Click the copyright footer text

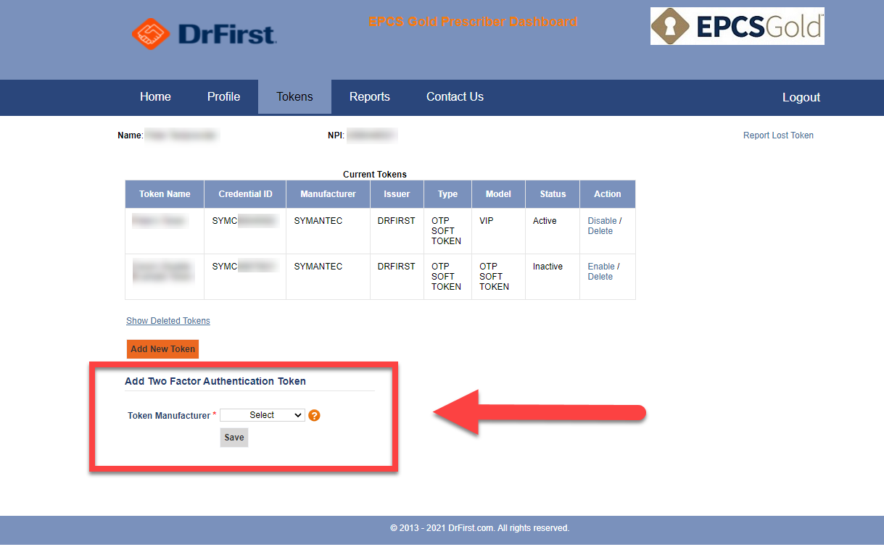[x=480, y=528]
